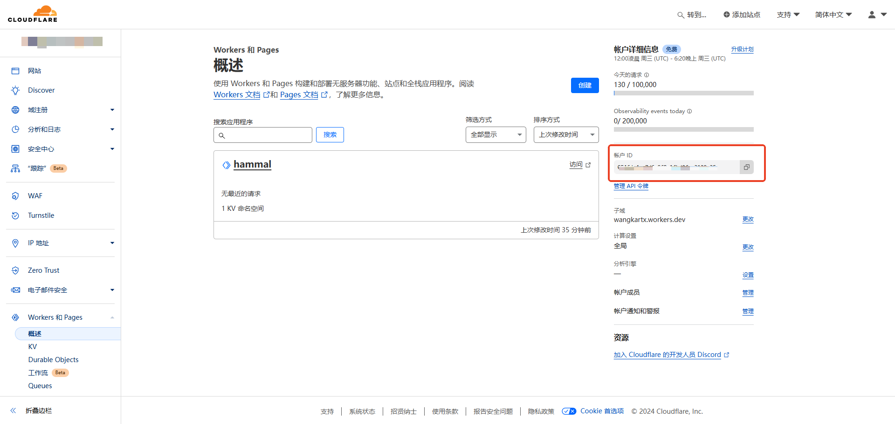Image resolution: width=895 pixels, height=424 pixels.
Task: Click the 电子邮件安全 envelope icon
Action: tap(15, 290)
